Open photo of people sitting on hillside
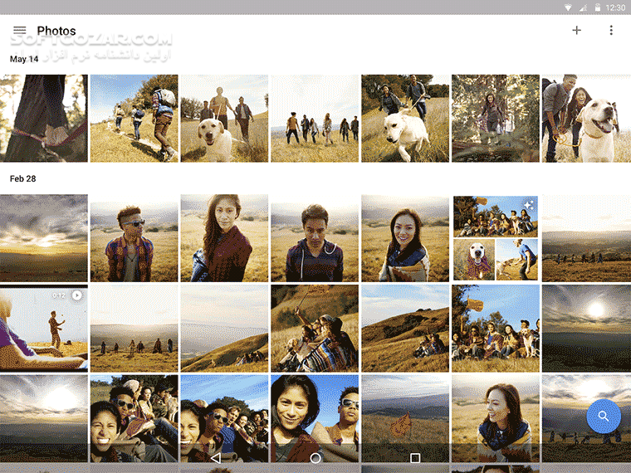Image resolution: width=631 pixels, height=473 pixels. point(405,328)
